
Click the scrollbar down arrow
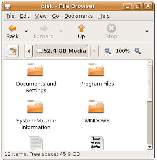[x=150, y=147]
